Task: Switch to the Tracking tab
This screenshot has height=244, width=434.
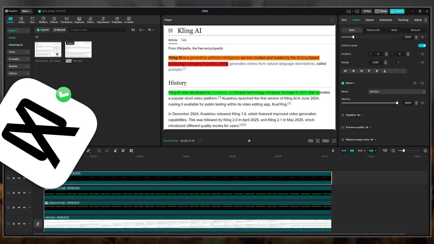Action: tap(403, 20)
